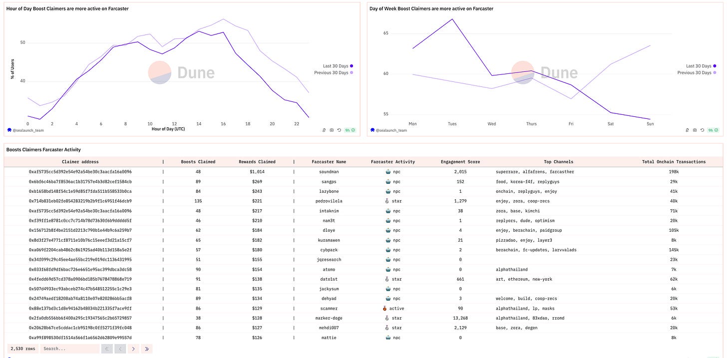
Task: Open Boosts Claimers Farcaster Activity table title
Action: 43,150
